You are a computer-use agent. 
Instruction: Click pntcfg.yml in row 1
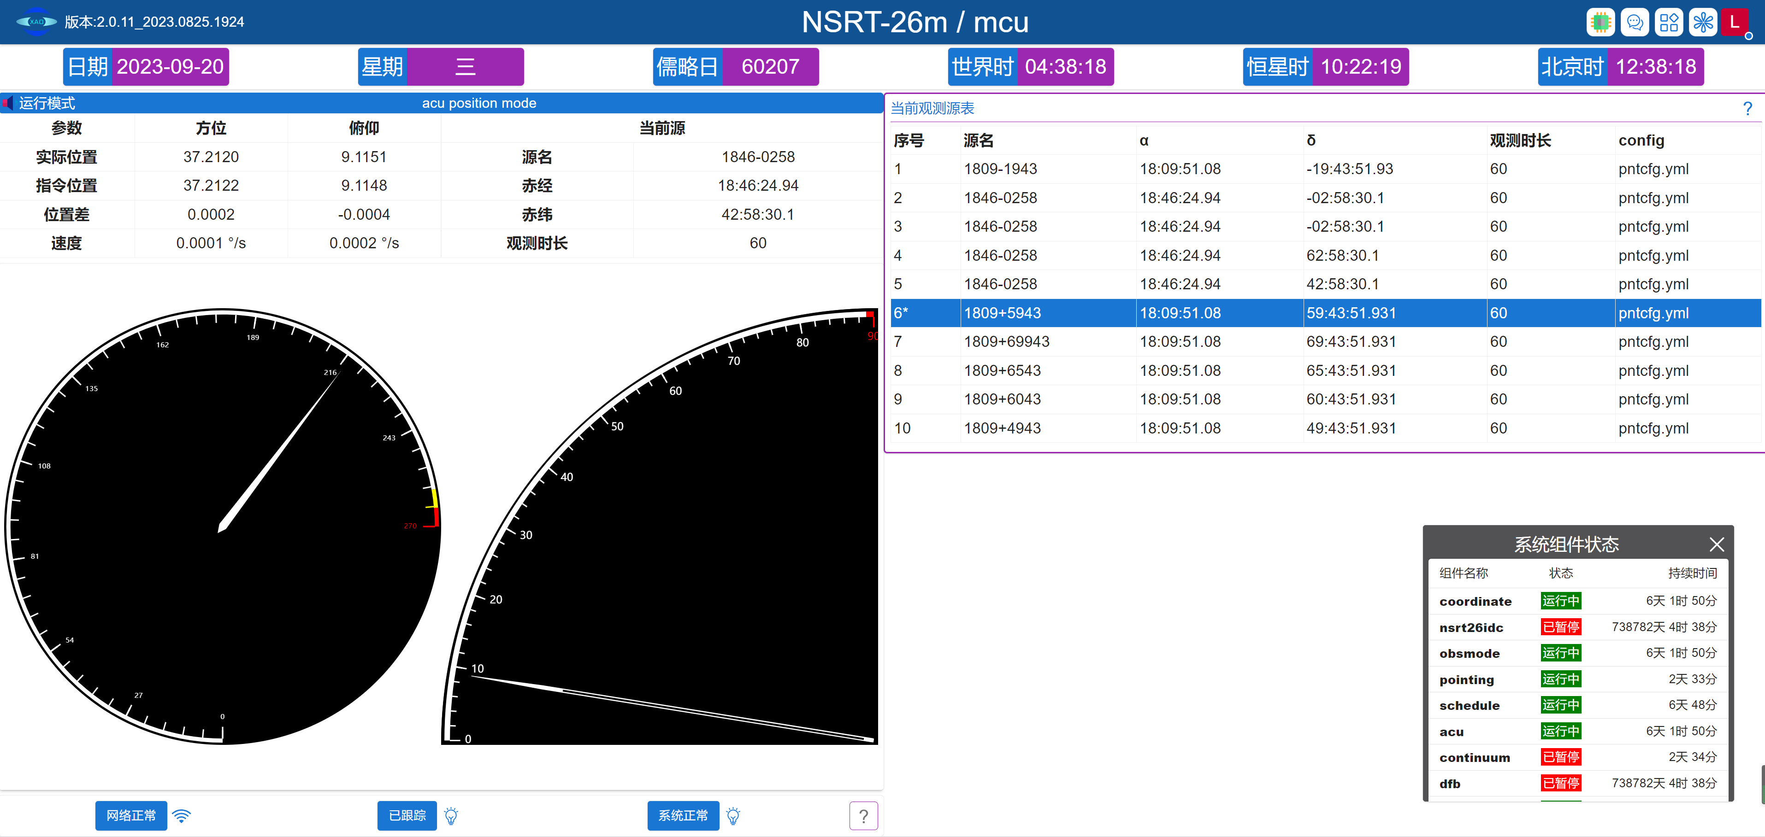[1653, 169]
